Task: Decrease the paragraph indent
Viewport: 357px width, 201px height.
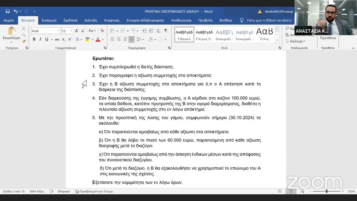Action: tap(144, 31)
